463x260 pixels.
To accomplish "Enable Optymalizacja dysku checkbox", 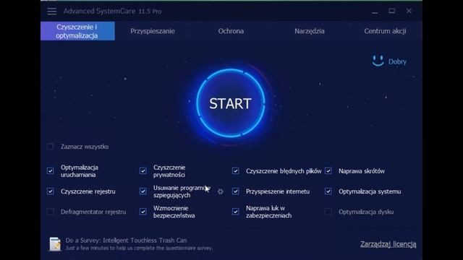I will coord(328,212).
